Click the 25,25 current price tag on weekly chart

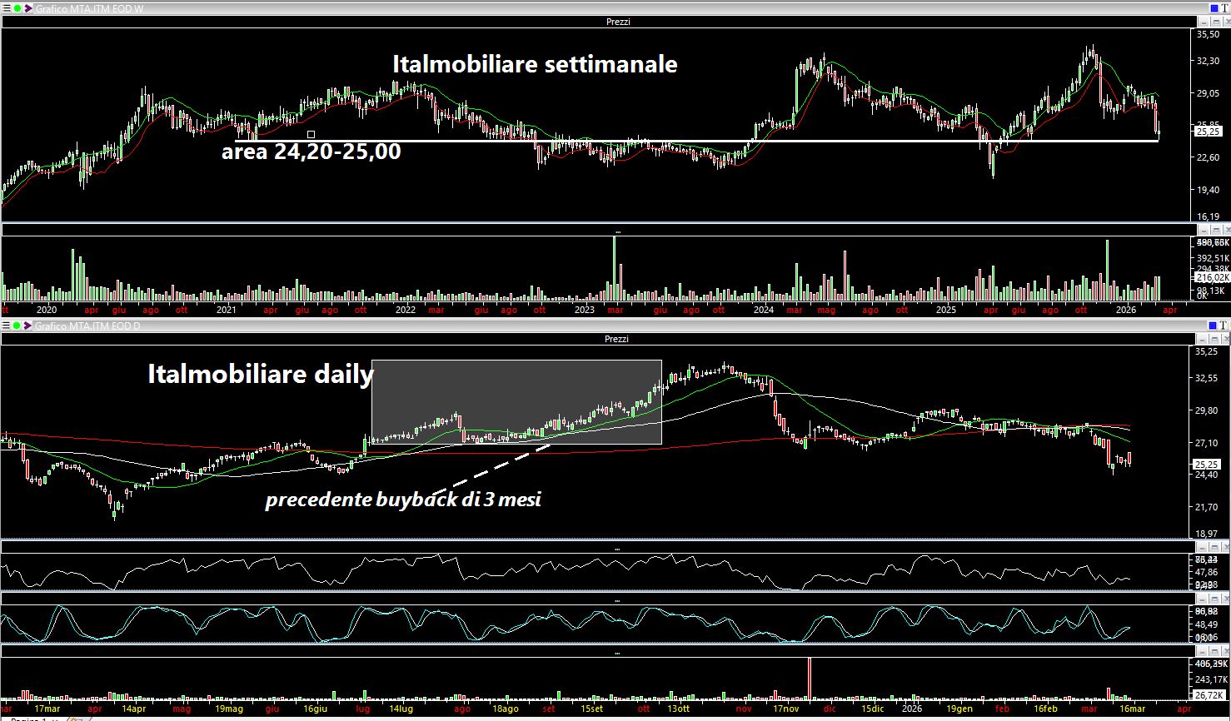(1208, 132)
